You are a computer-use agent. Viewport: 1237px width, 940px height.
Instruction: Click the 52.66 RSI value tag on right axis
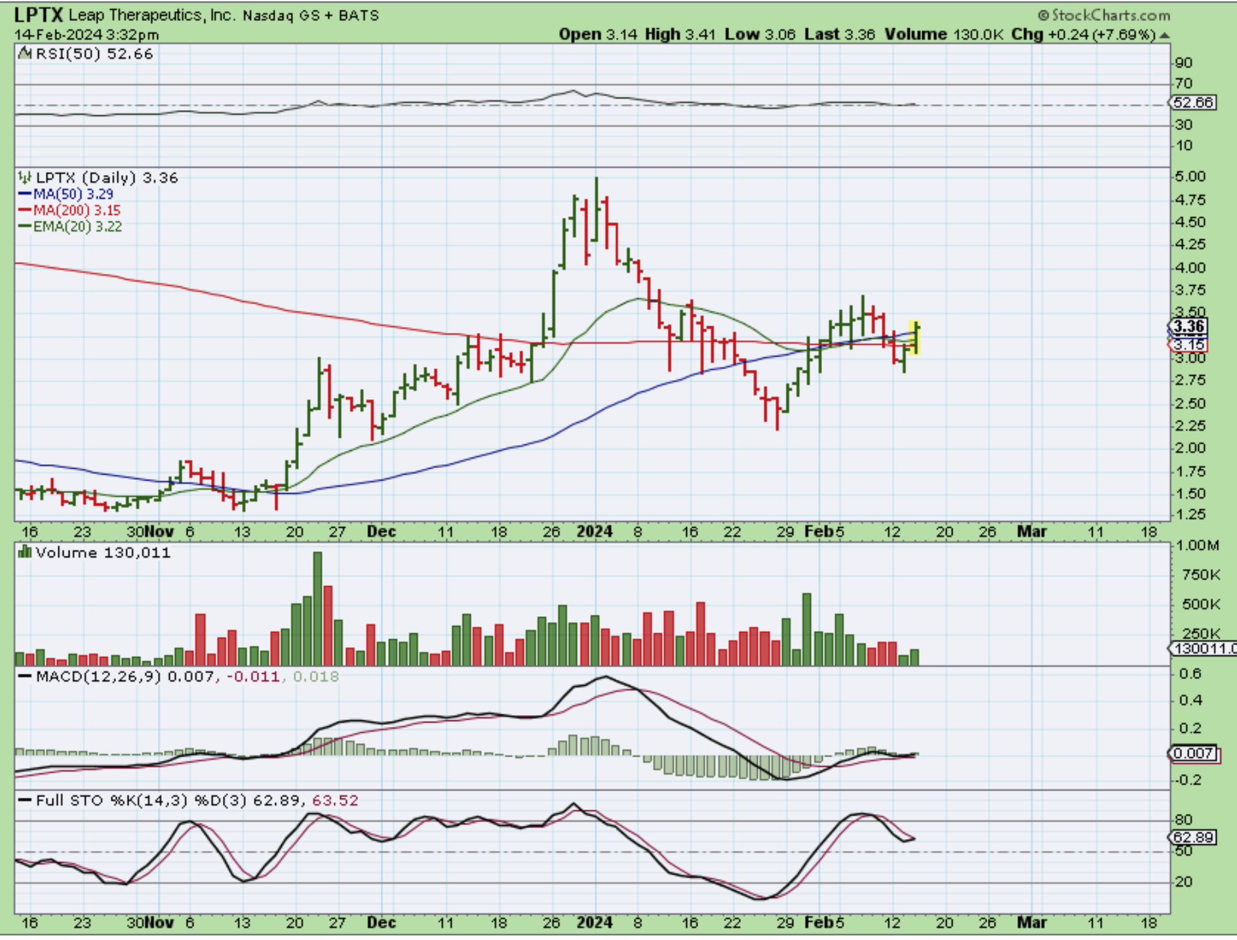(1194, 103)
